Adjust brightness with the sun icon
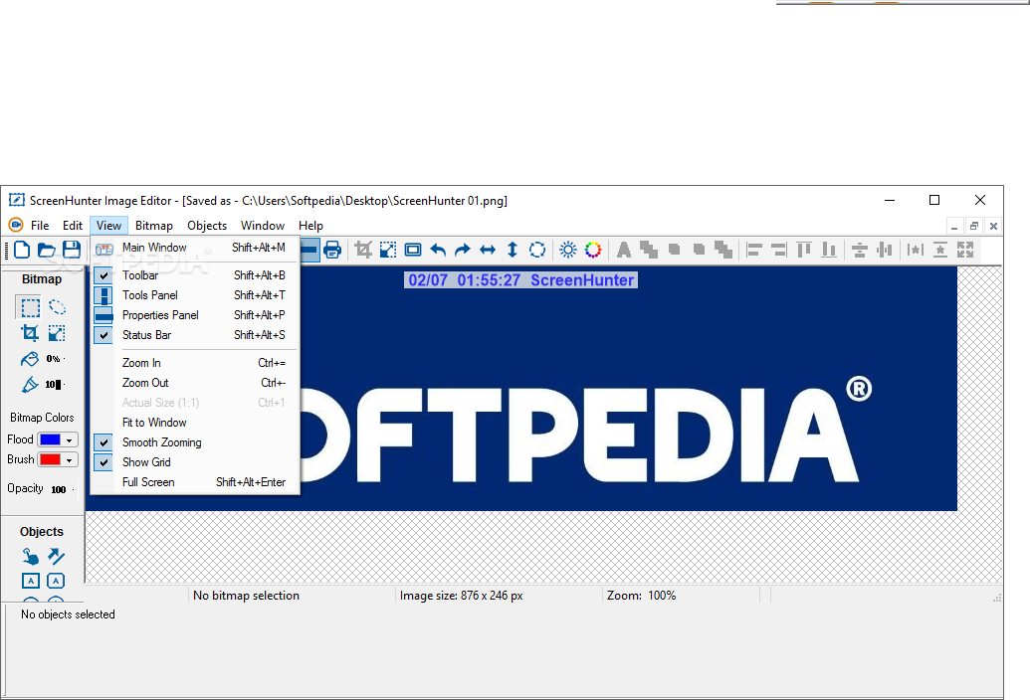The width and height of the screenshot is (1030, 700). 568,250
